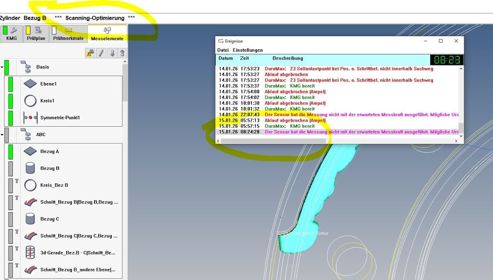The image size is (493, 280).
Task: Select the Symmetrie-Punkt1 element icon
Action: coord(30,118)
